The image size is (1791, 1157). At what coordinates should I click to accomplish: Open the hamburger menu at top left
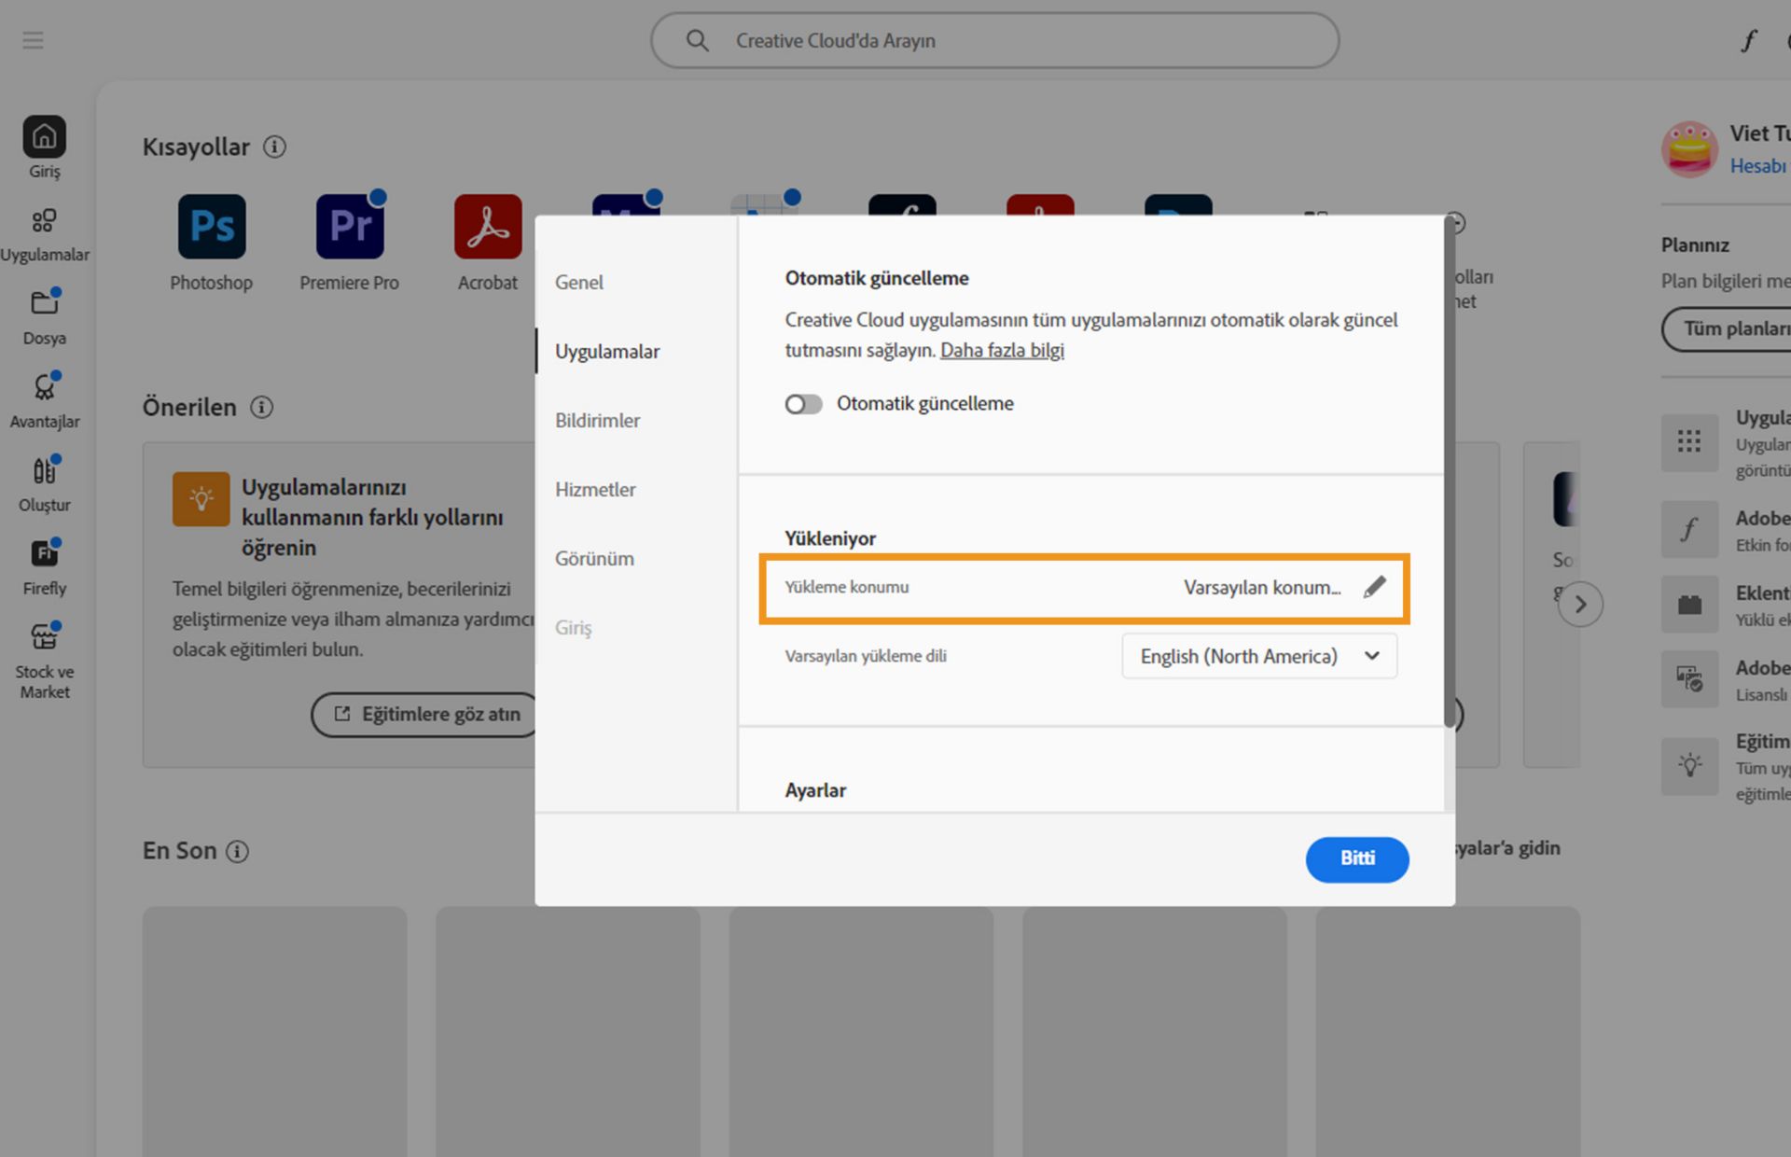click(33, 40)
